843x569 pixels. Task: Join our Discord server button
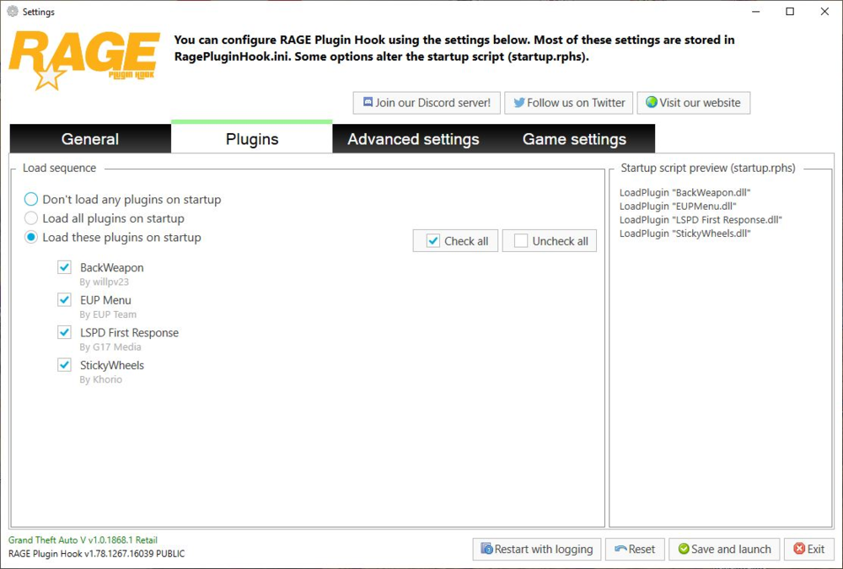click(427, 103)
